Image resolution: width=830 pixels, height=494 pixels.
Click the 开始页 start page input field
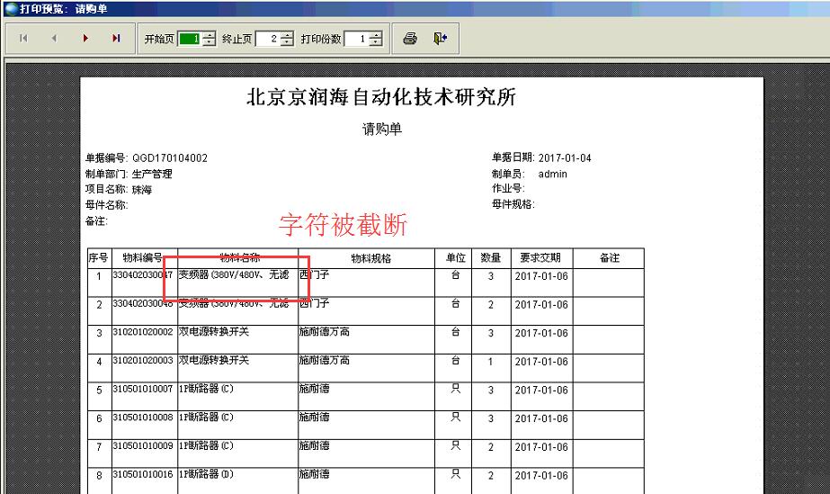click(x=189, y=40)
